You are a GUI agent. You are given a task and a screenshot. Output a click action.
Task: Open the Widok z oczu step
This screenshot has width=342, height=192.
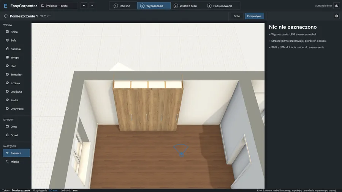(x=185, y=6)
